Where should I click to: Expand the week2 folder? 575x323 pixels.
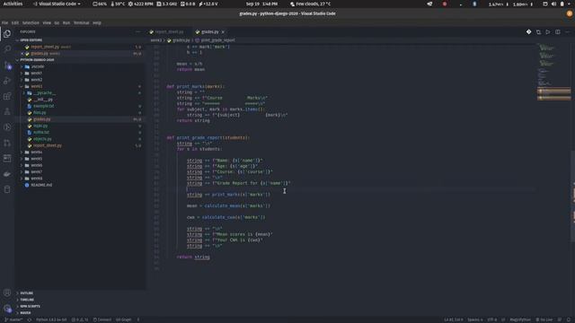tap(36, 80)
